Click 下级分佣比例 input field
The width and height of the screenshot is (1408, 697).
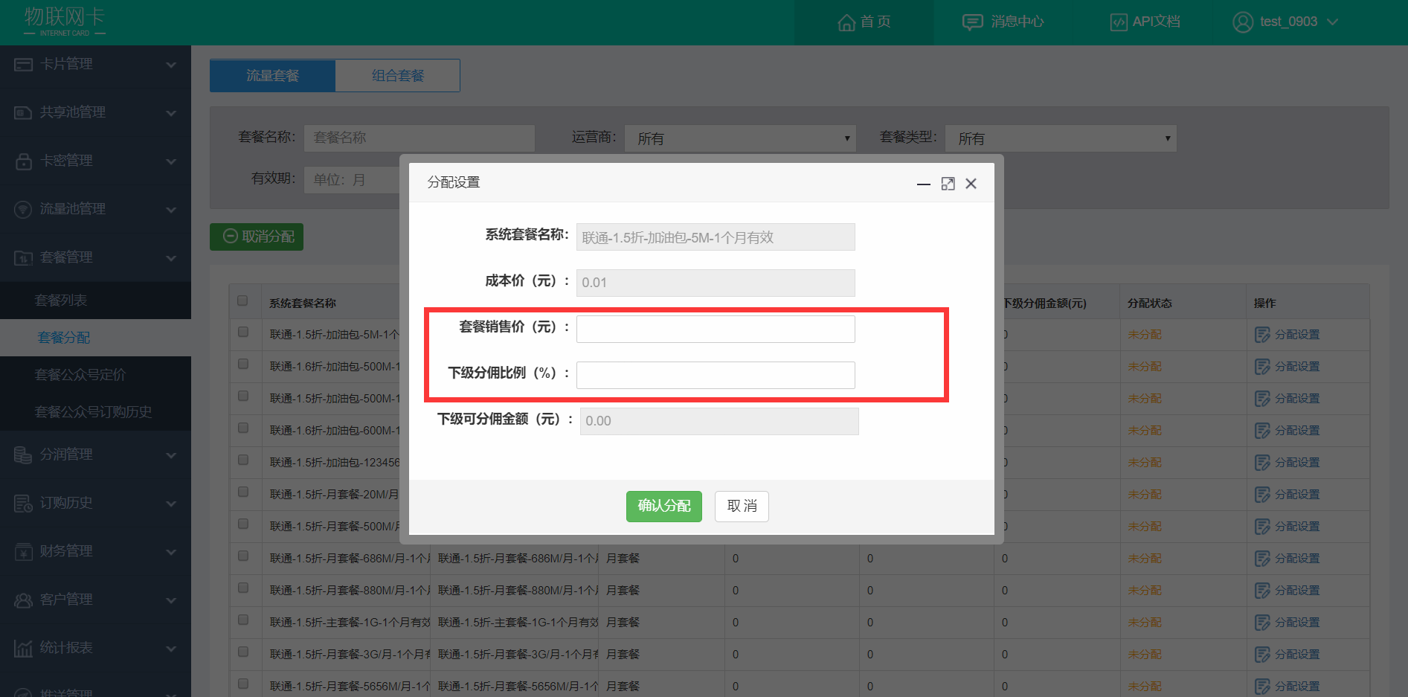tap(716, 375)
